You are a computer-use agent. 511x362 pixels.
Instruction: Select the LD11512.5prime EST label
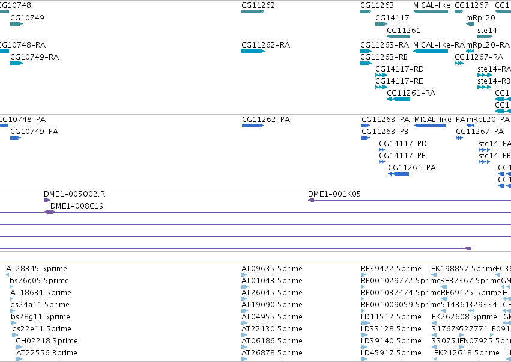click(x=391, y=317)
